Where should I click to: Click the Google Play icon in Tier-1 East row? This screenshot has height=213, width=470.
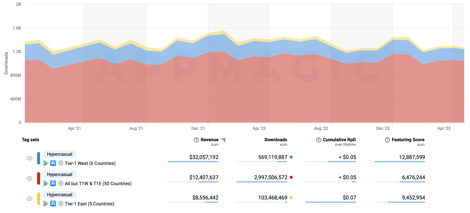(46, 204)
